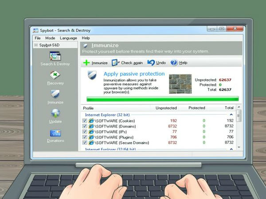Click the unprotected count 77 for IPs
Viewport: 266px width, 199px height.
coord(175,132)
